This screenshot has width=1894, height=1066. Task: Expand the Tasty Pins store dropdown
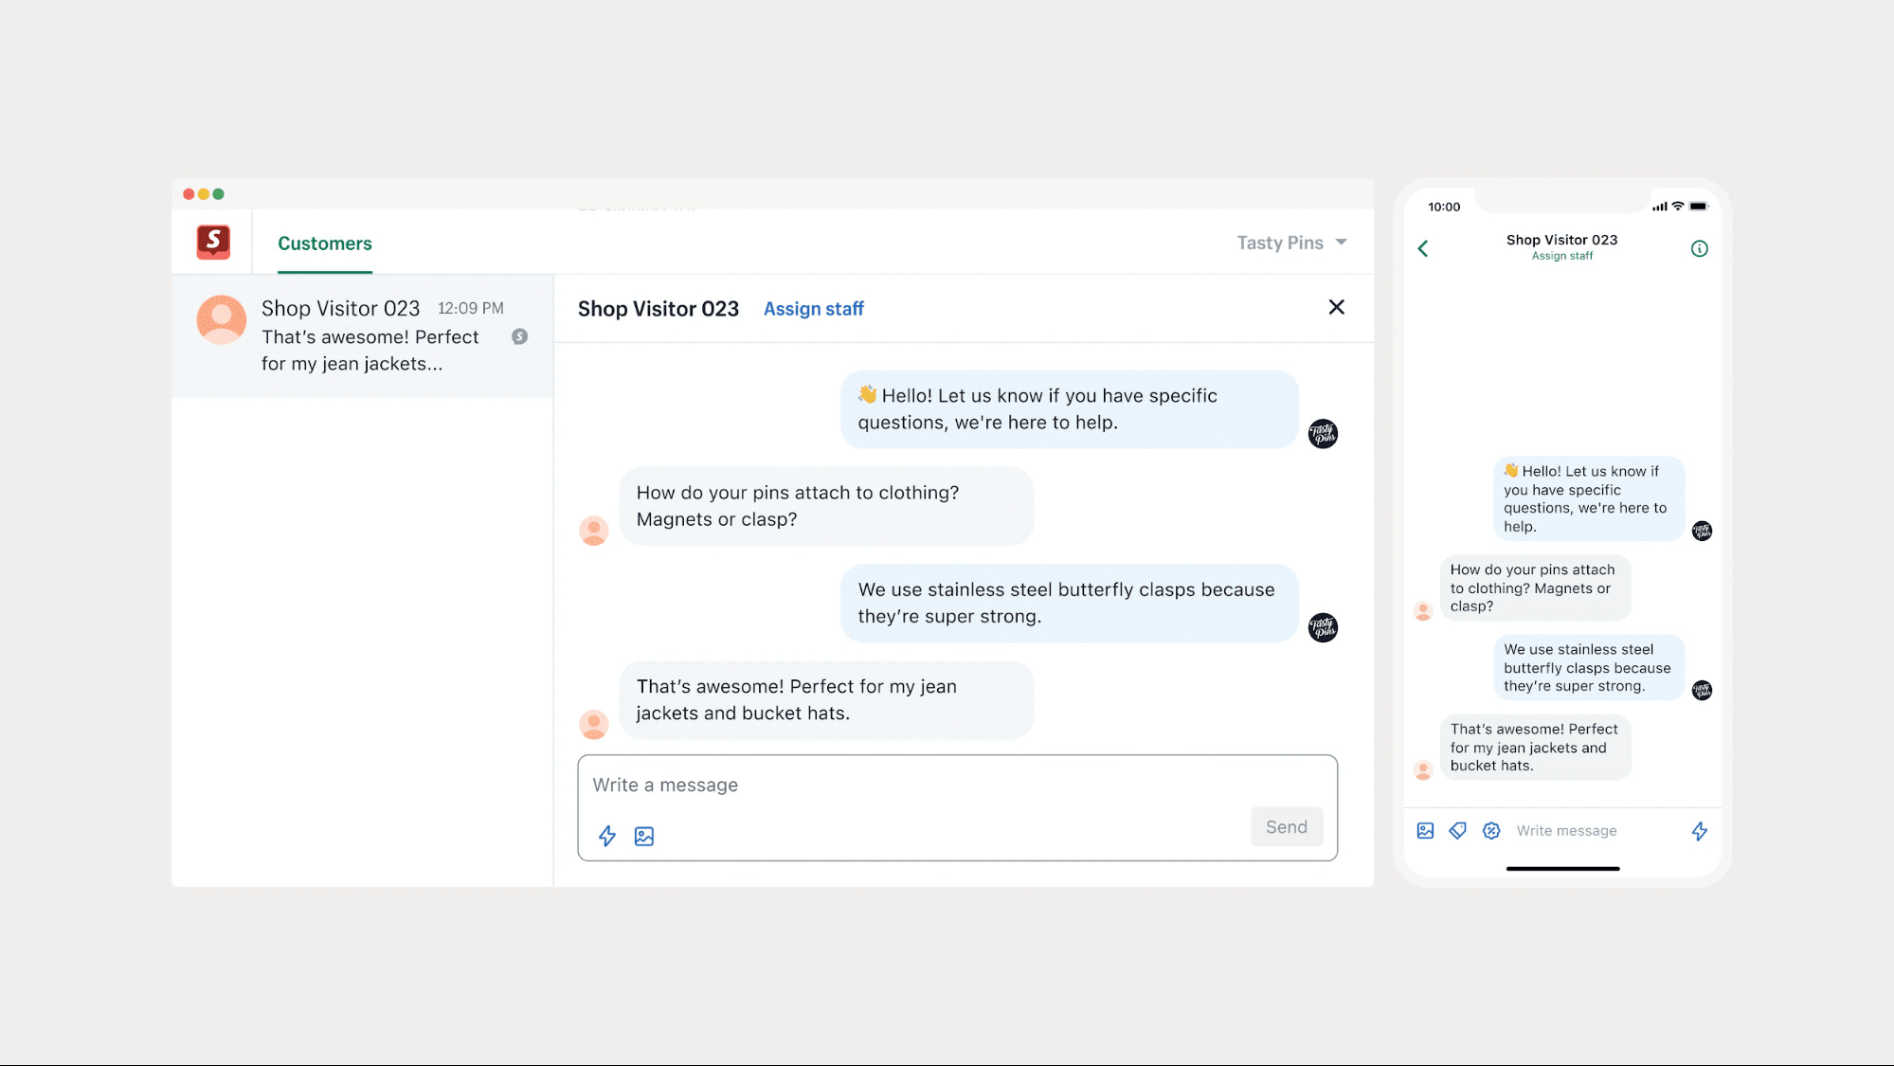1291,243
